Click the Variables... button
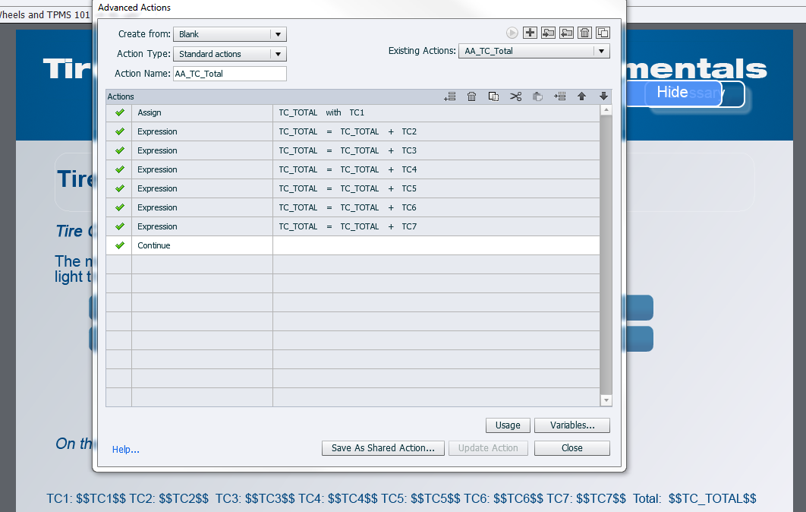 (571, 425)
